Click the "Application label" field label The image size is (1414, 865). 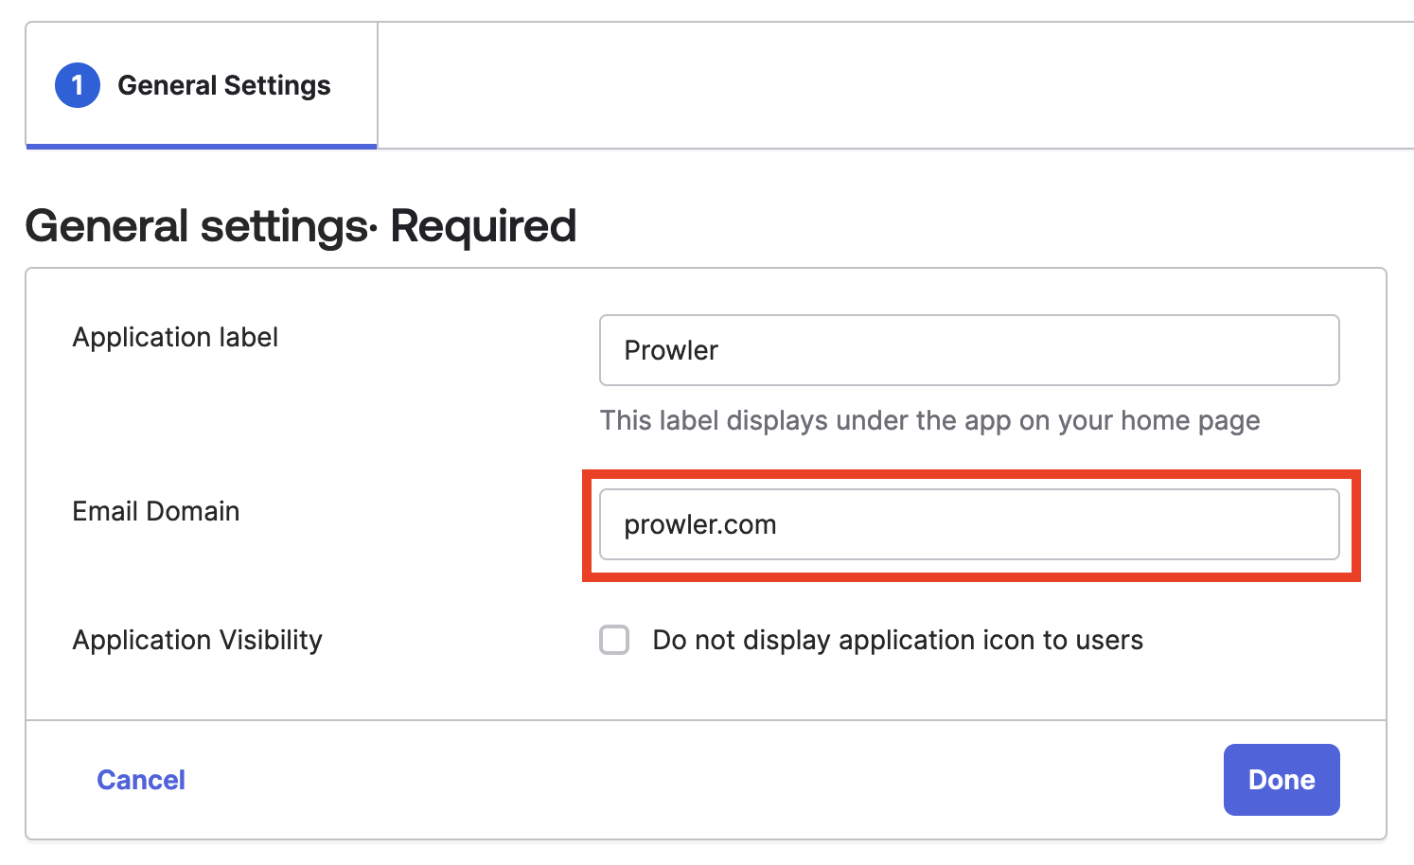click(x=175, y=337)
